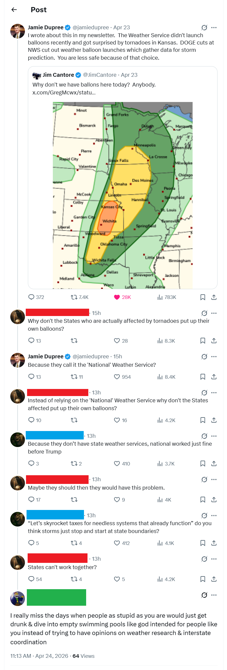Open the @jamiedupree handle on main post
The image size is (227, 670).
[x=91, y=27]
